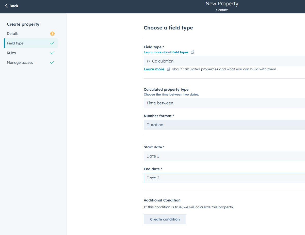This screenshot has width=305, height=235.
Task: Open the Manage access step
Action: click(x=20, y=62)
